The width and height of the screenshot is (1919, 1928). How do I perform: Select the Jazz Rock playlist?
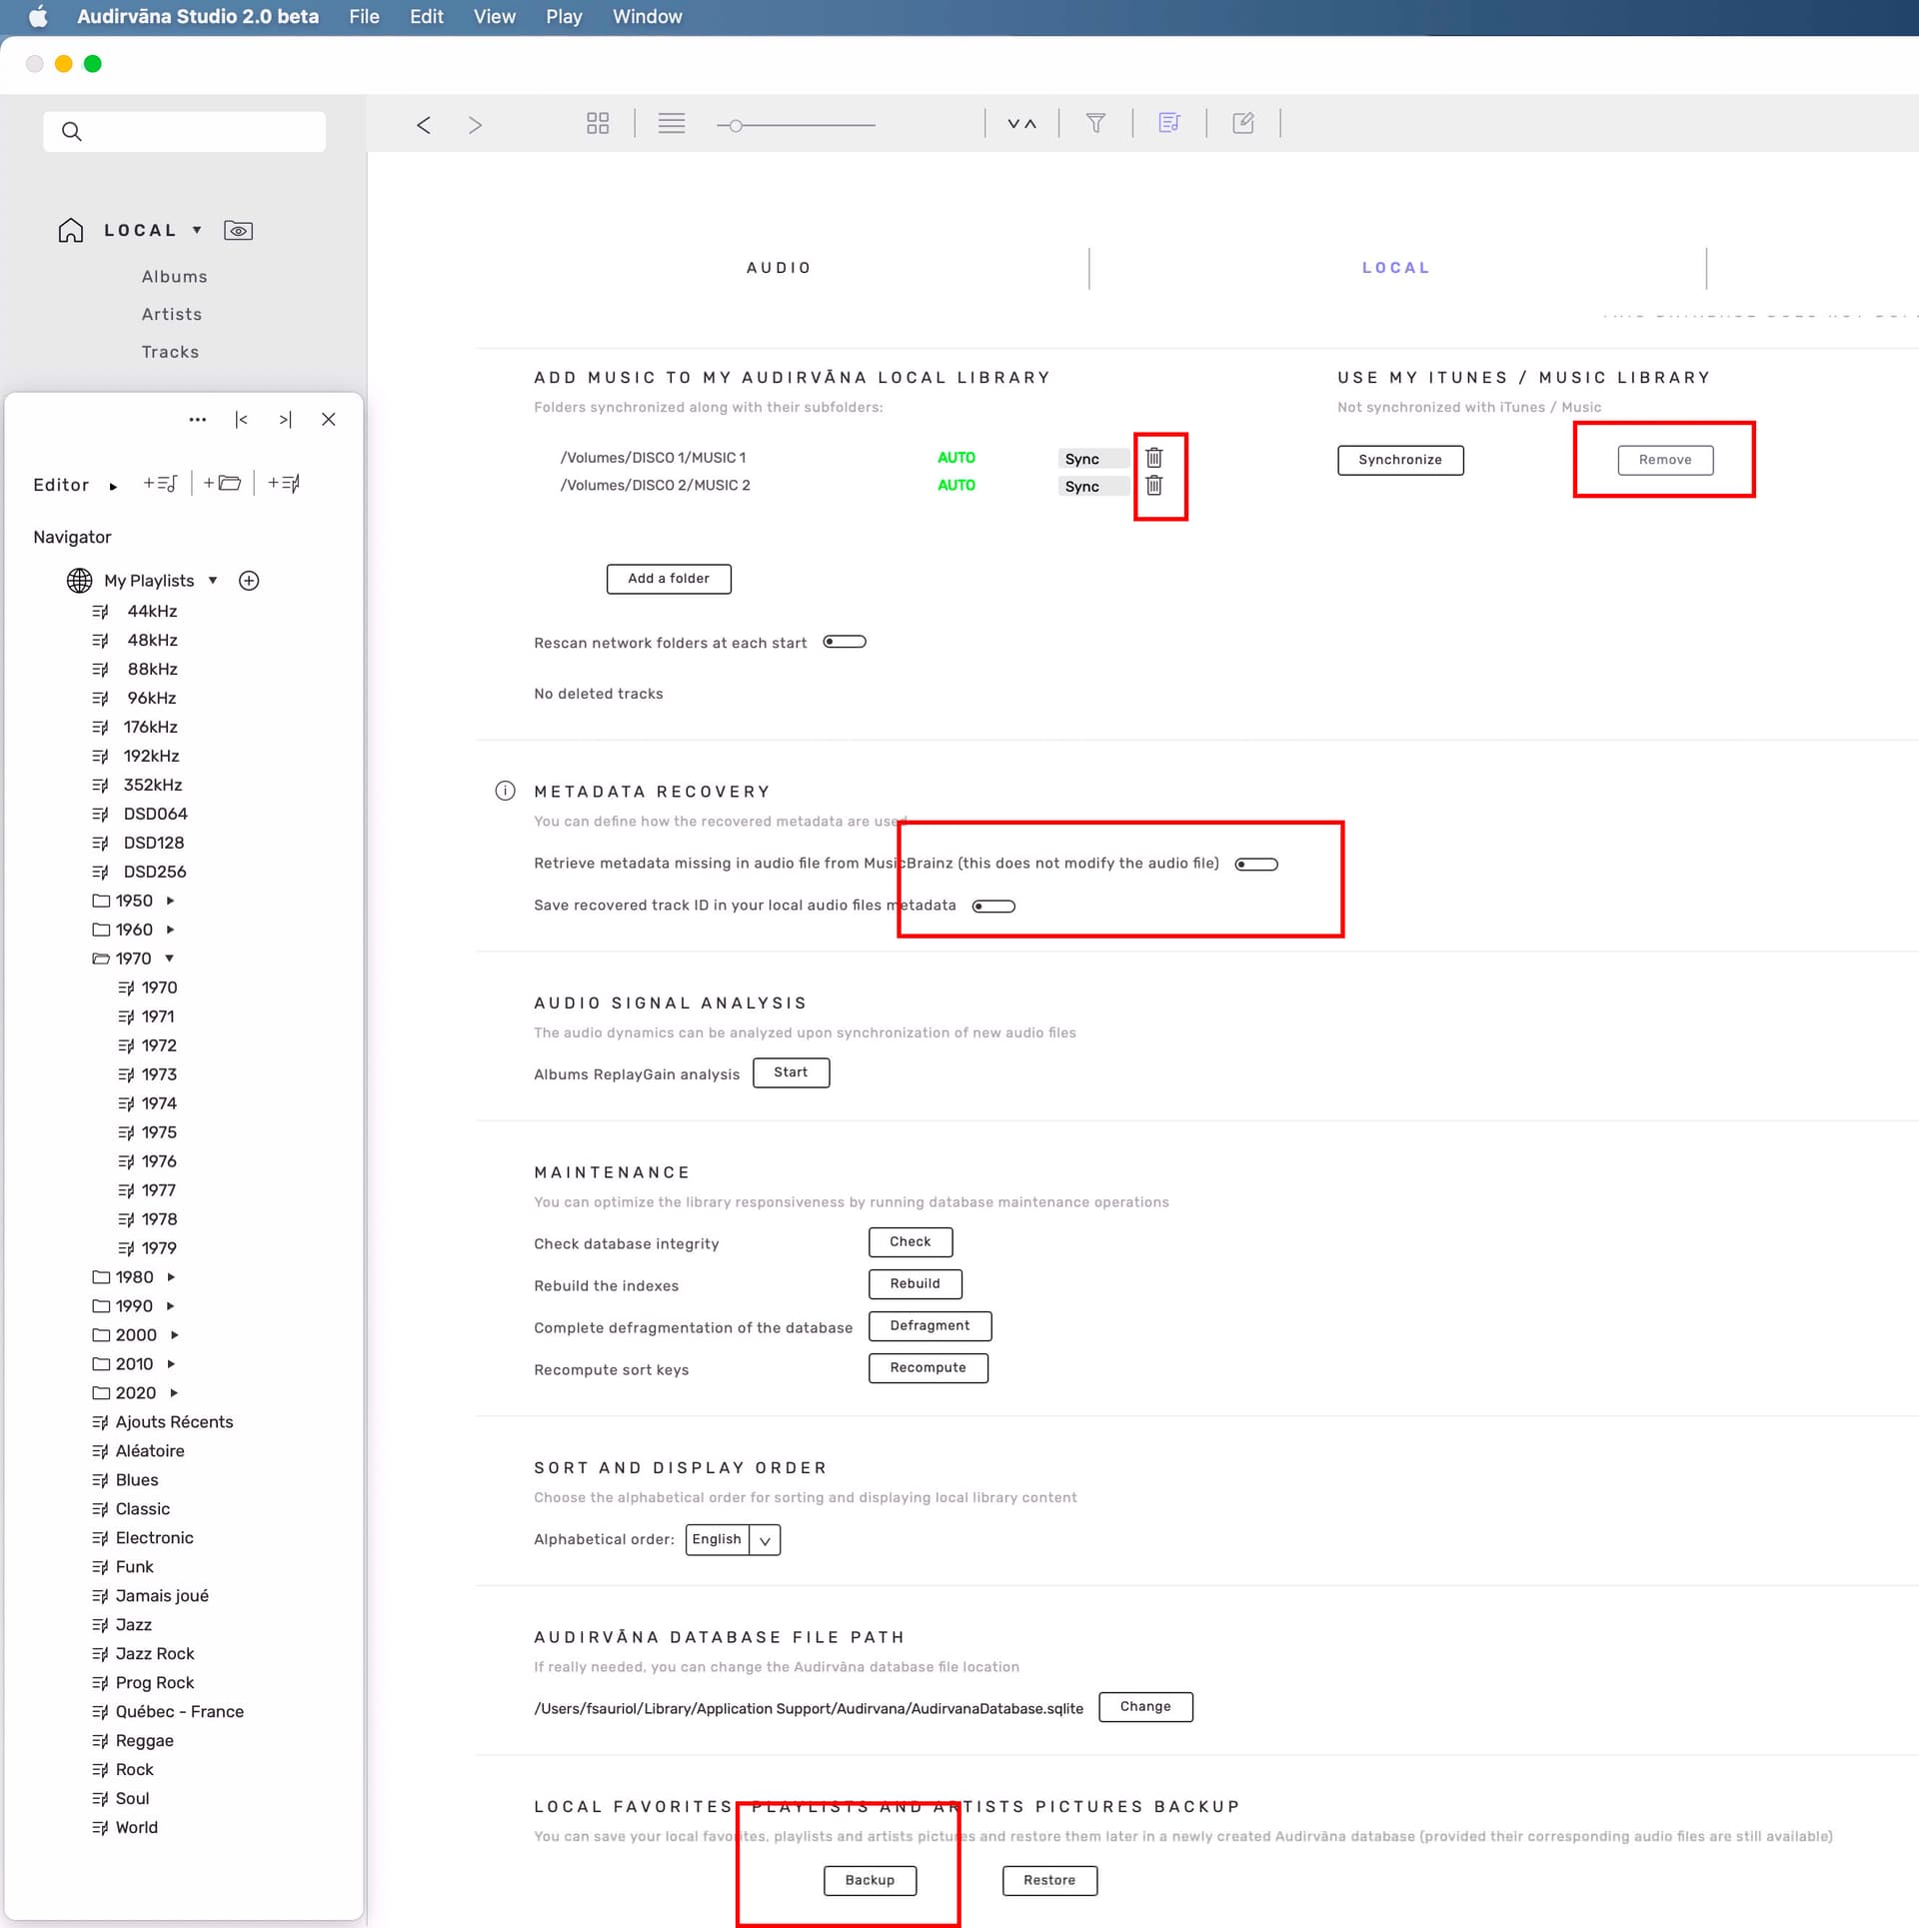click(x=155, y=1654)
